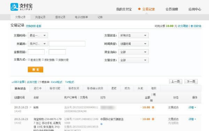Click the chart icon before 统计金额
This screenshot has width=209, height=131.
coord(13,82)
